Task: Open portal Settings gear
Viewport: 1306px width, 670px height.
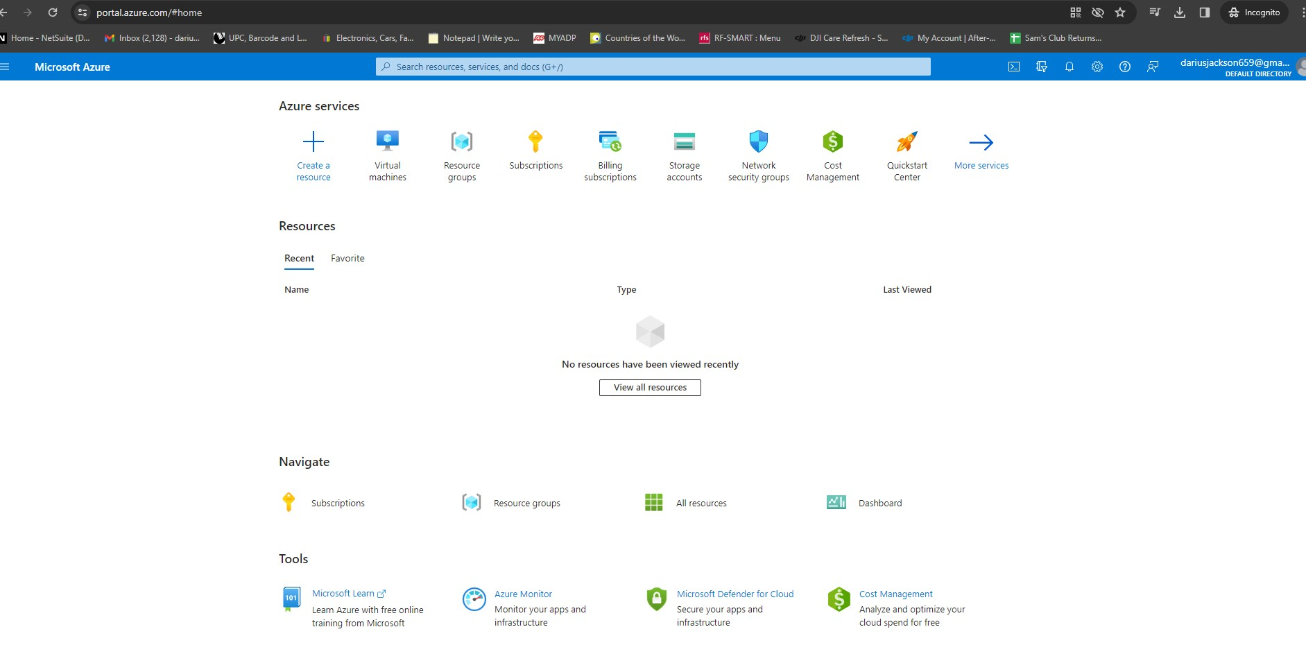Action: tap(1097, 67)
